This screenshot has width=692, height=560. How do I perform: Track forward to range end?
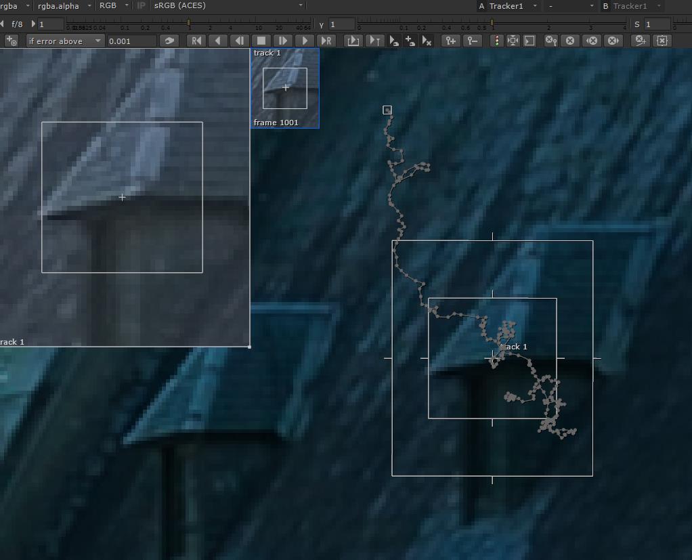tap(326, 41)
